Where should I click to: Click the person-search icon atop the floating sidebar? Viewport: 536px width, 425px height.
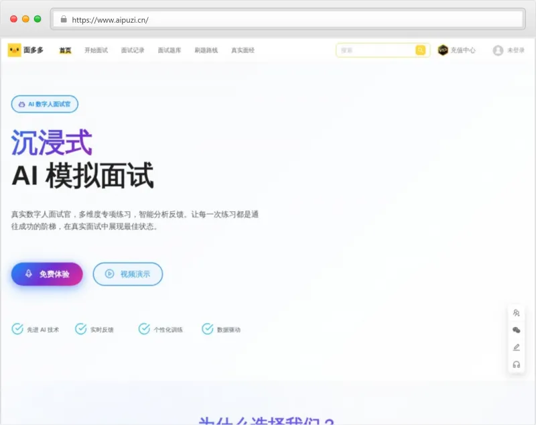click(516, 312)
